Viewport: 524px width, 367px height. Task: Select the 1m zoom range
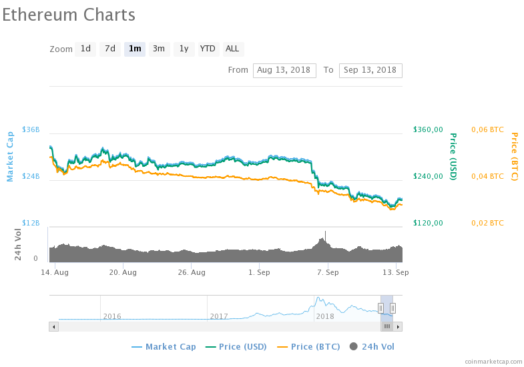tap(135, 49)
